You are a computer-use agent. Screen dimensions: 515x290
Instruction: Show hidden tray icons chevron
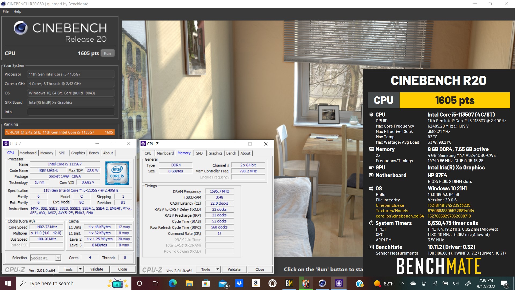tap(402, 283)
